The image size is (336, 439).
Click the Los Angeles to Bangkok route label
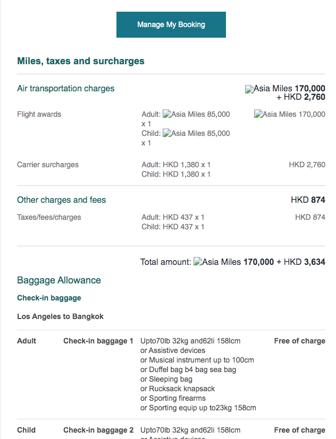tap(60, 316)
